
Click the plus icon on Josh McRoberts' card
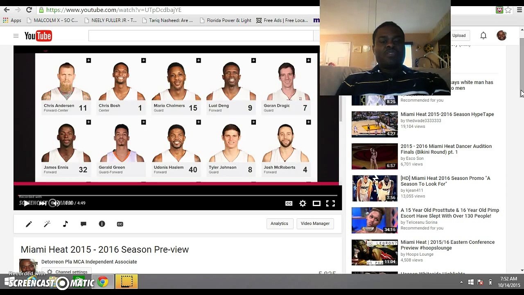tap(308, 122)
